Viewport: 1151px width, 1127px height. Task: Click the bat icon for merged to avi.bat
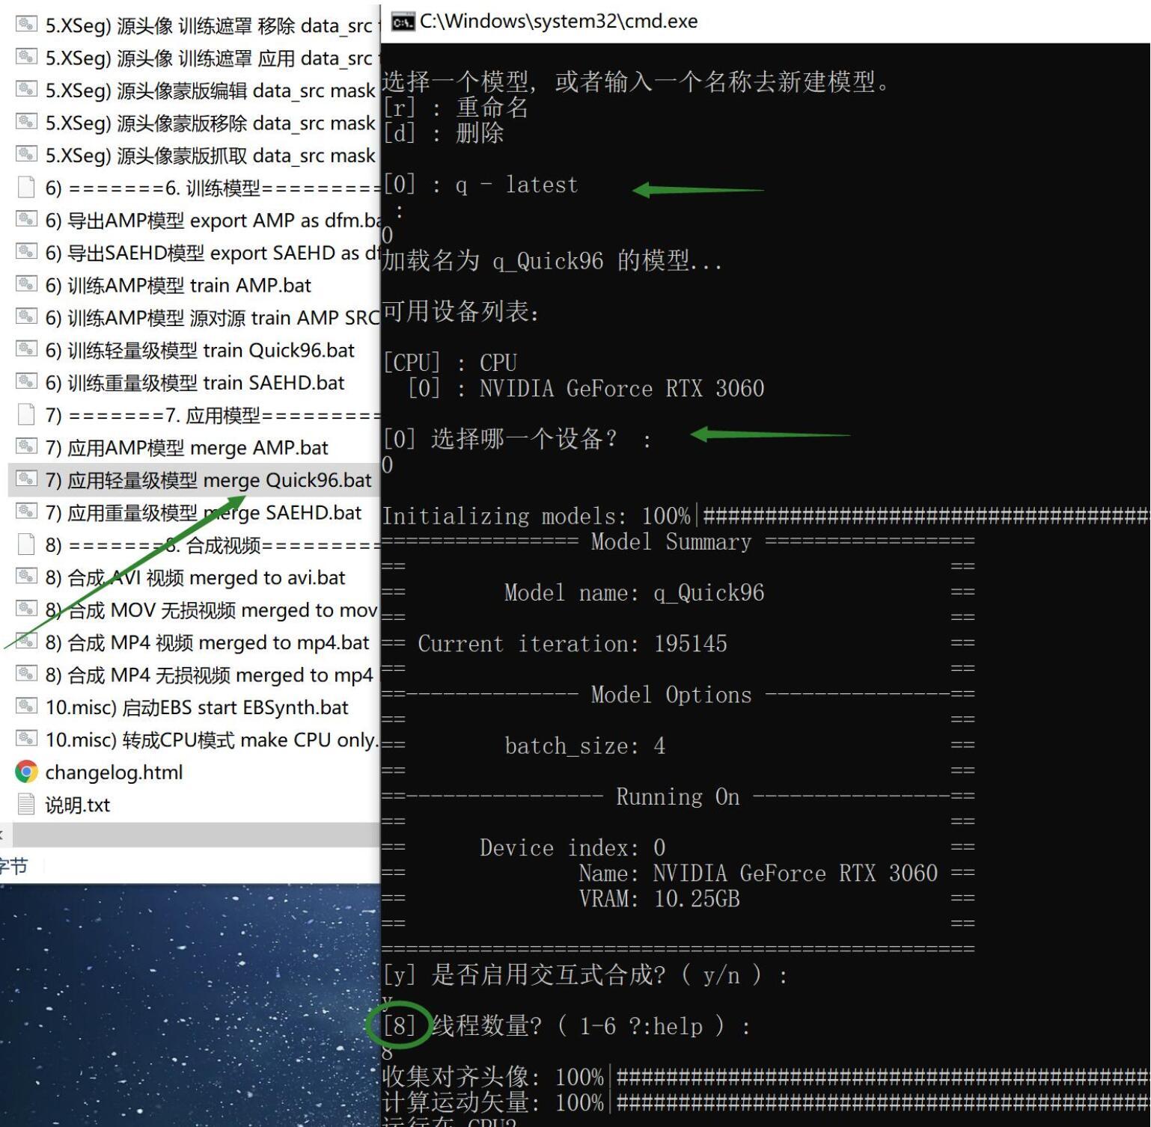26,577
